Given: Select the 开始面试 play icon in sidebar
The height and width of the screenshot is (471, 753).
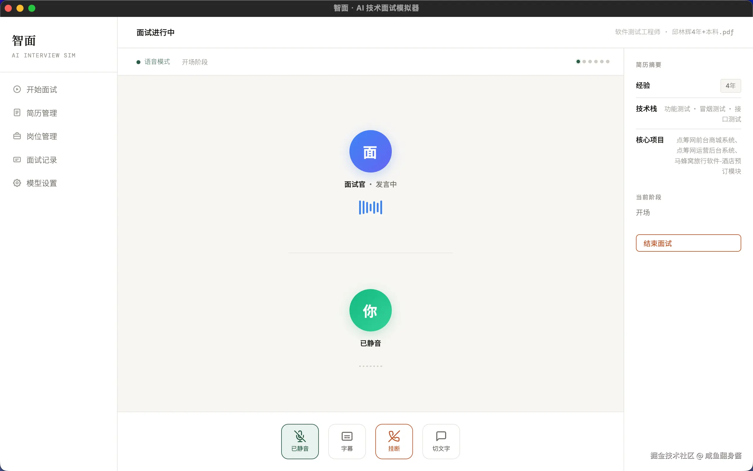Looking at the screenshot, I should tap(17, 89).
